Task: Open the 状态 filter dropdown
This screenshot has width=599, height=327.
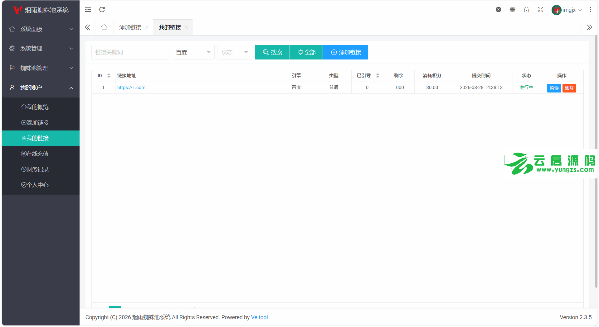Action: pyautogui.click(x=235, y=52)
